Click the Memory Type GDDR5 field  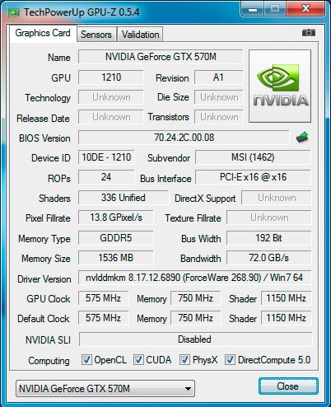tap(116, 238)
